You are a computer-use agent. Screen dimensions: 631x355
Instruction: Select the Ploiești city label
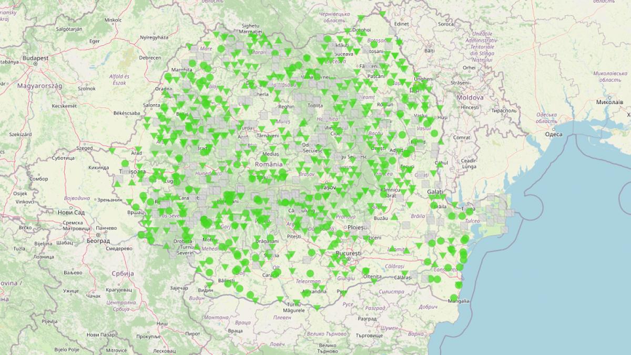click(x=358, y=227)
